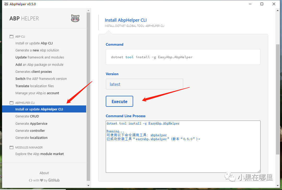Click the Command Line Process label
Screen dimensions: 282x190
(x=126, y=116)
